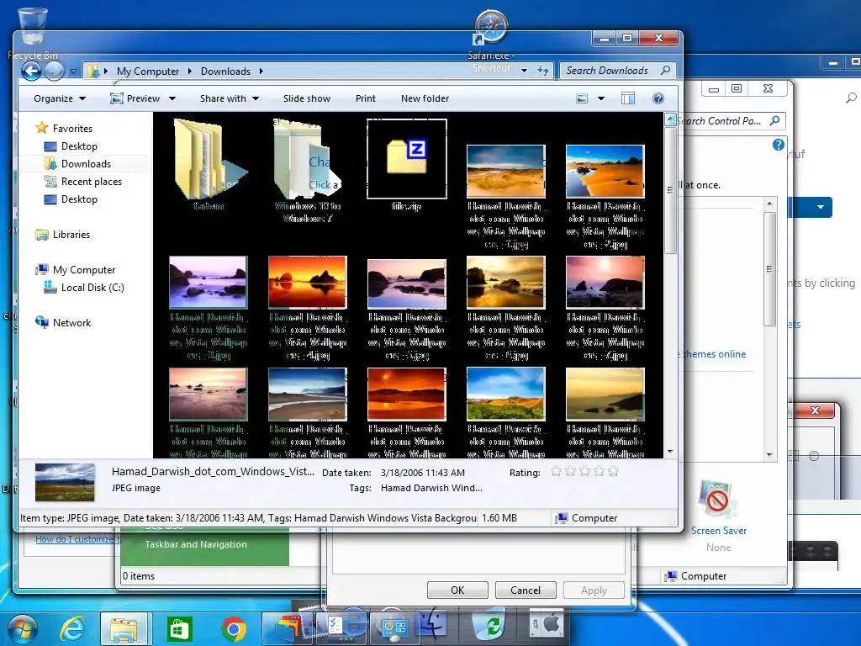The width and height of the screenshot is (861, 646).
Task: Click the file list scrollbar down arrow
Action: point(670,452)
